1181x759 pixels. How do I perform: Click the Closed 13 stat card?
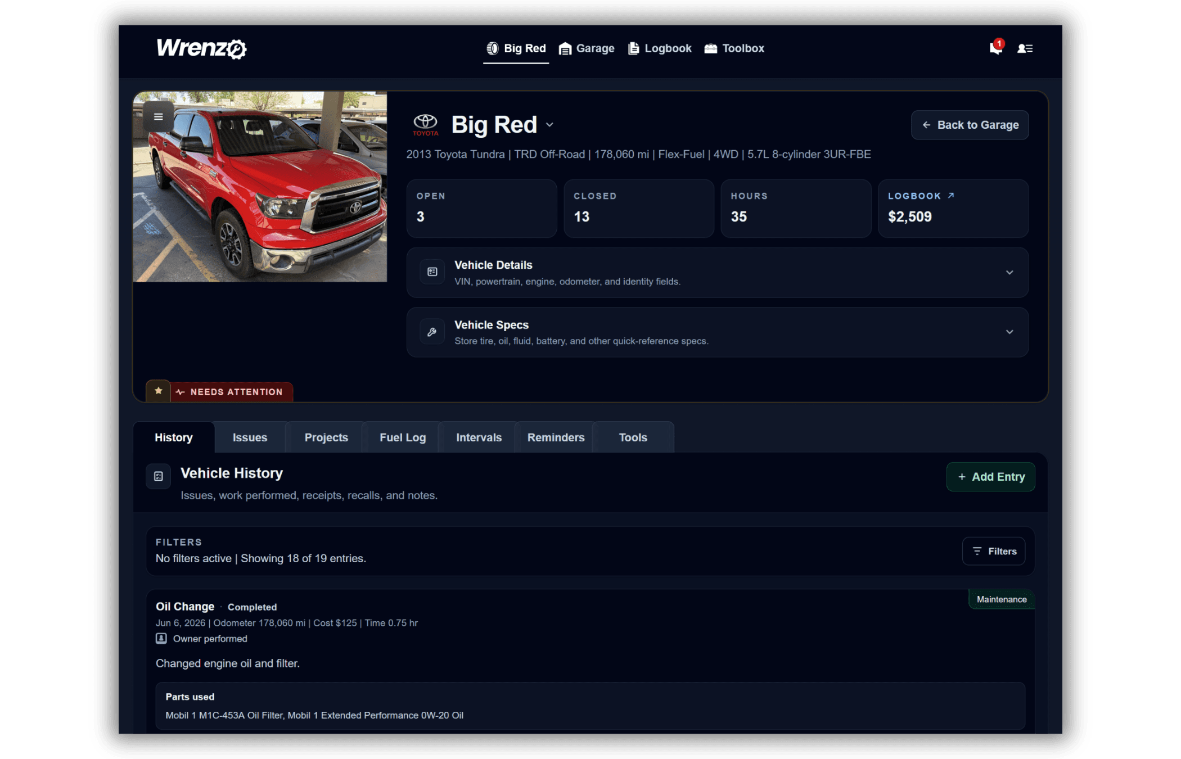click(x=639, y=208)
